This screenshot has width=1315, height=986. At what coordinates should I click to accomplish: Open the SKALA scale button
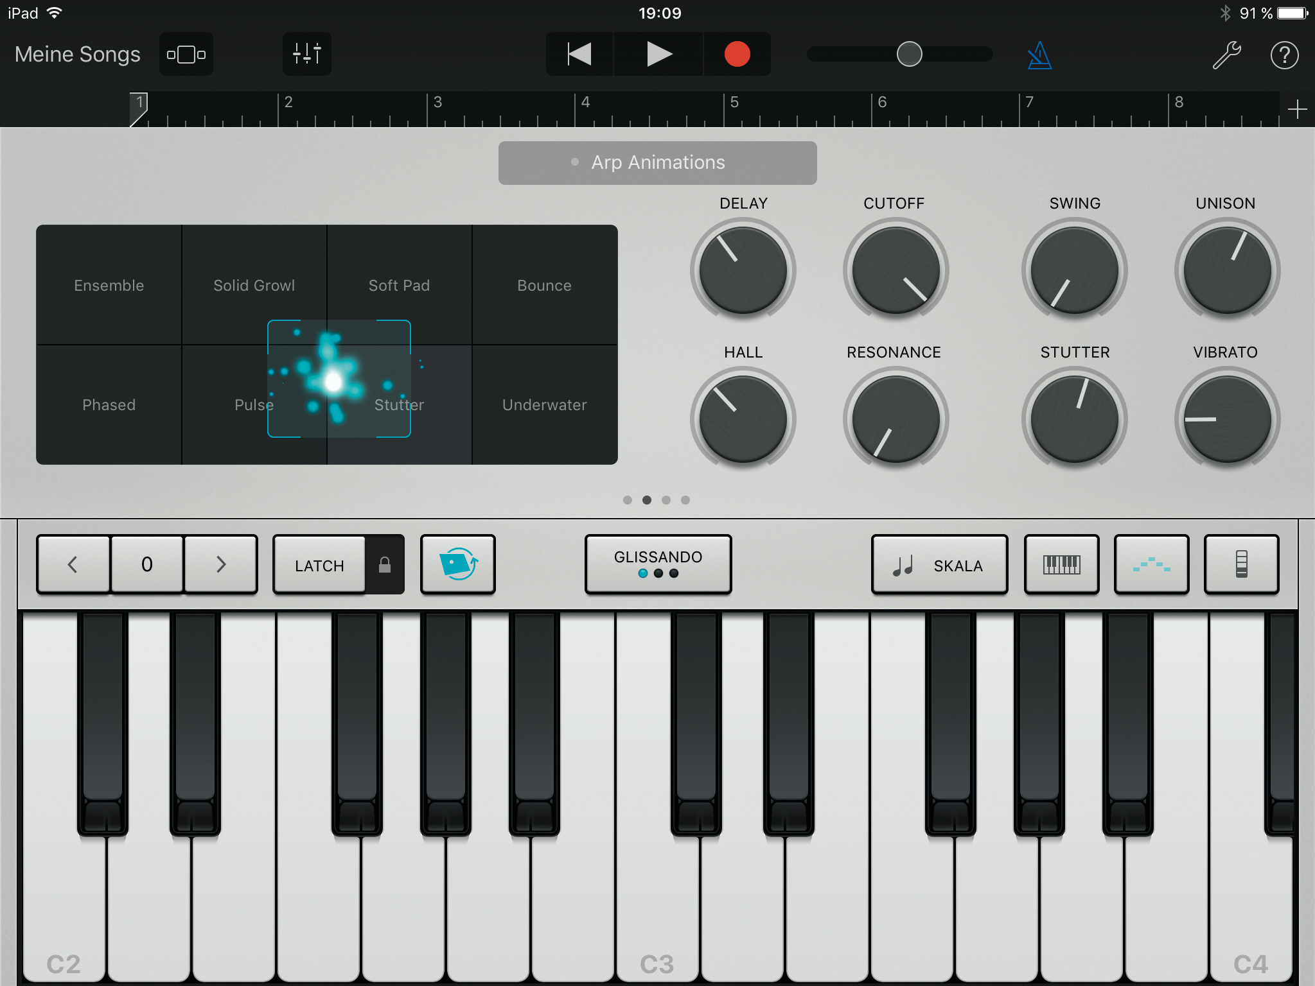click(939, 565)
